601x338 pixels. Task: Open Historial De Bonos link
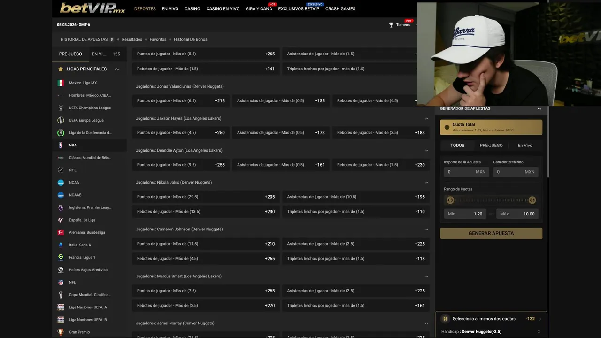coord(190,39)
